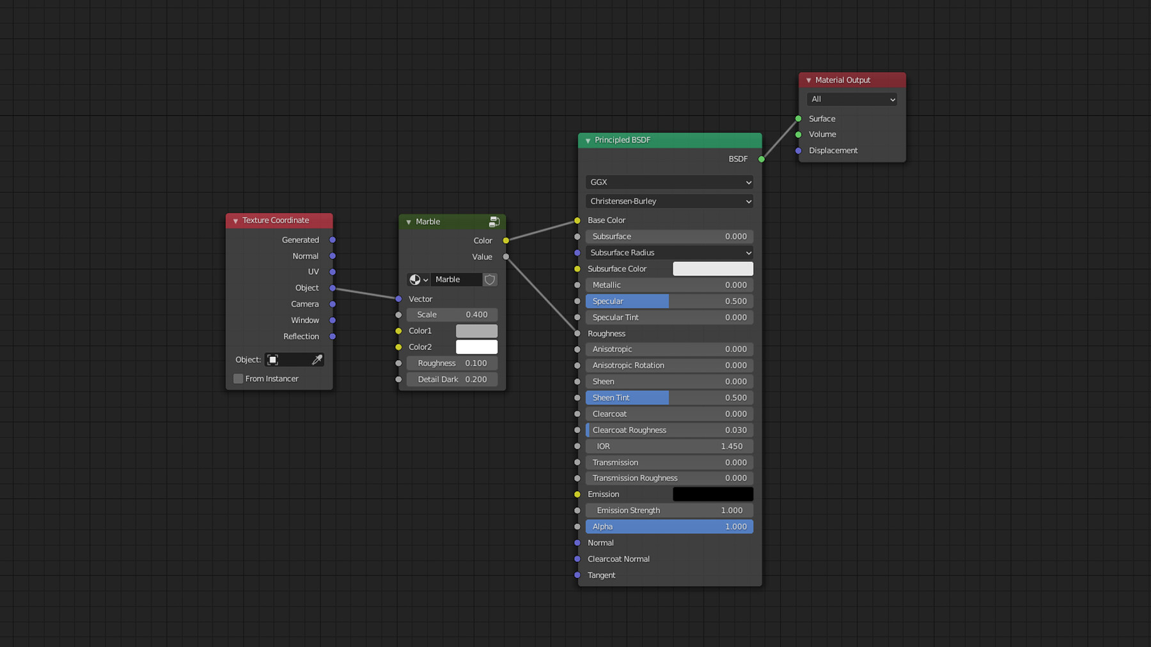Click the green BSDF output socket
The image size is (1151, 647).
pos(761,159)
